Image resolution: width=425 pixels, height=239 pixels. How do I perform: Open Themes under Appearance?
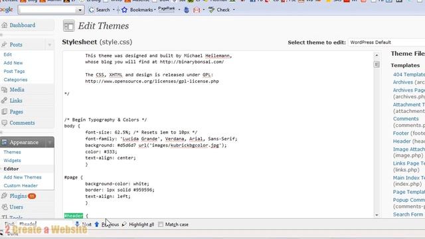click(x=12, y=152)
